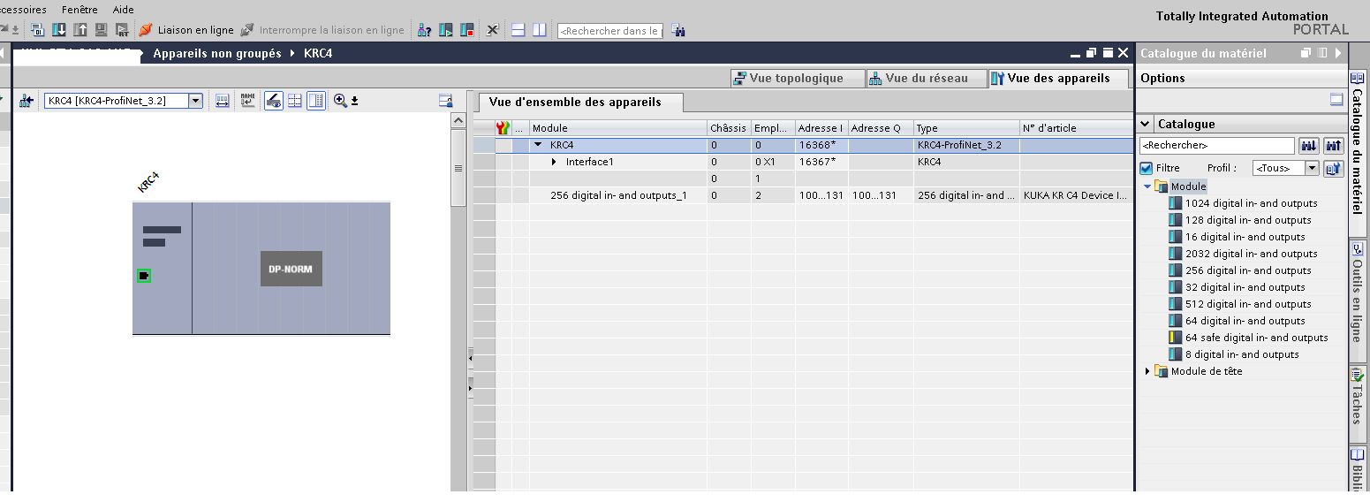This screenshot has width=1370, height=502.
Task: Click the show device names icon
Action: (x=247, y=101)
